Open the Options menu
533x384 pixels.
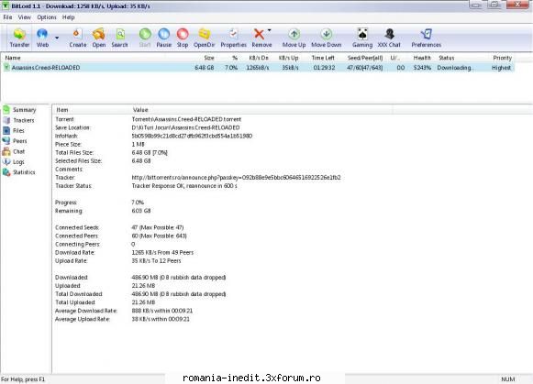point(47,17)
